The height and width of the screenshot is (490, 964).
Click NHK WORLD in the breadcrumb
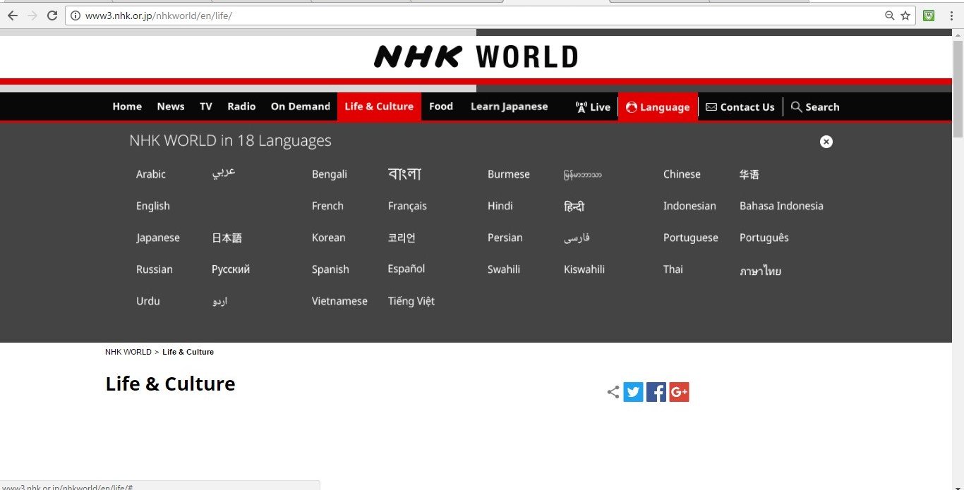tap(128, 352)
